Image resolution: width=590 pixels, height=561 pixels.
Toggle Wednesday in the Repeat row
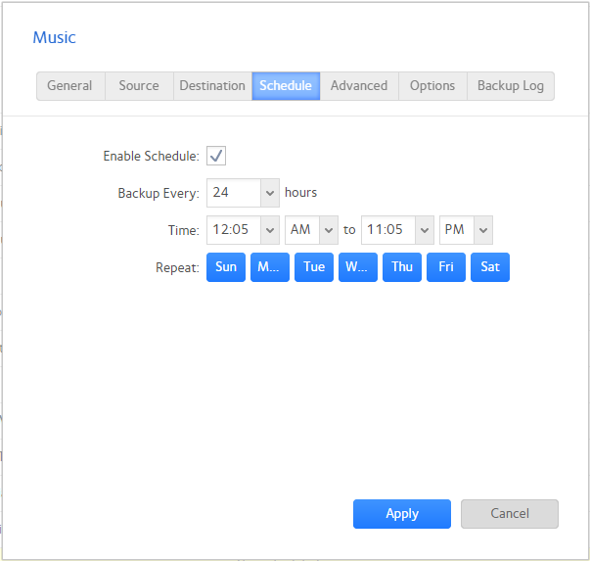tap(358, 267)
